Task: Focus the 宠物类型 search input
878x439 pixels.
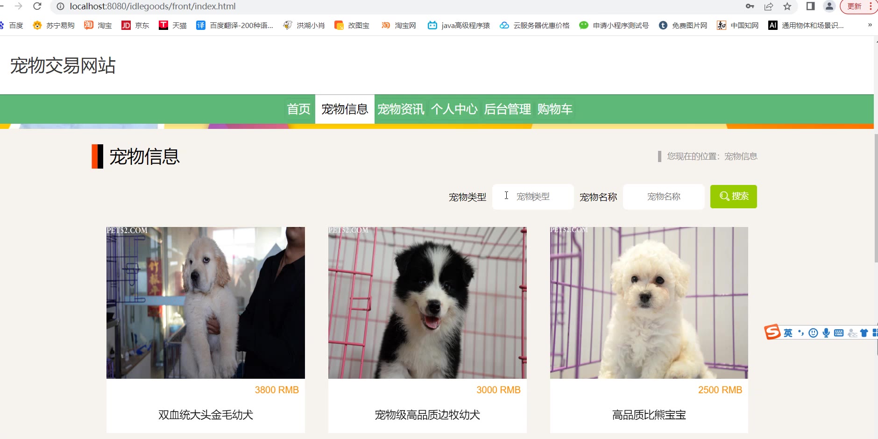Action: pos(533,197)
